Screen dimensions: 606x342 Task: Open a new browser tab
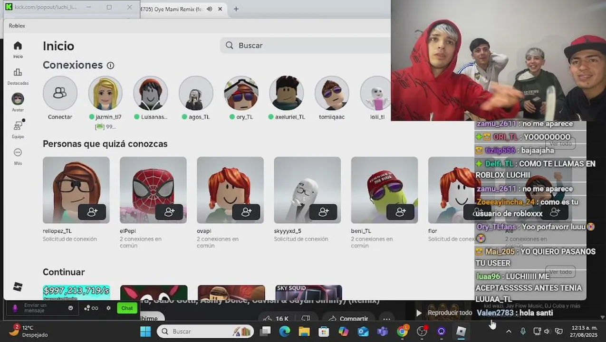coord(236,9)
